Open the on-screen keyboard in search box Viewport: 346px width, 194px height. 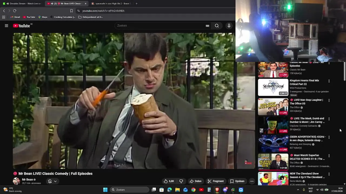[x=207, y=26]
